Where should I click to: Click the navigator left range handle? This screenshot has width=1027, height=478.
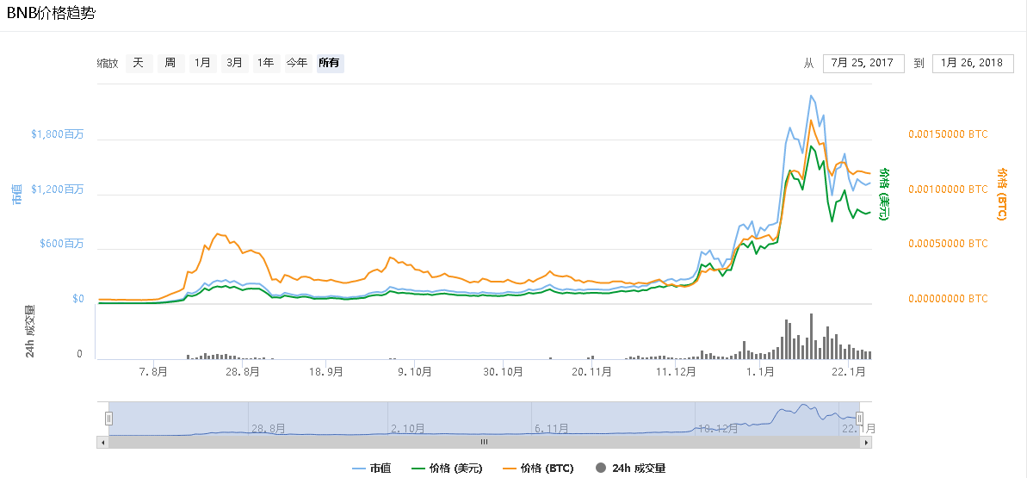(109, 419)
